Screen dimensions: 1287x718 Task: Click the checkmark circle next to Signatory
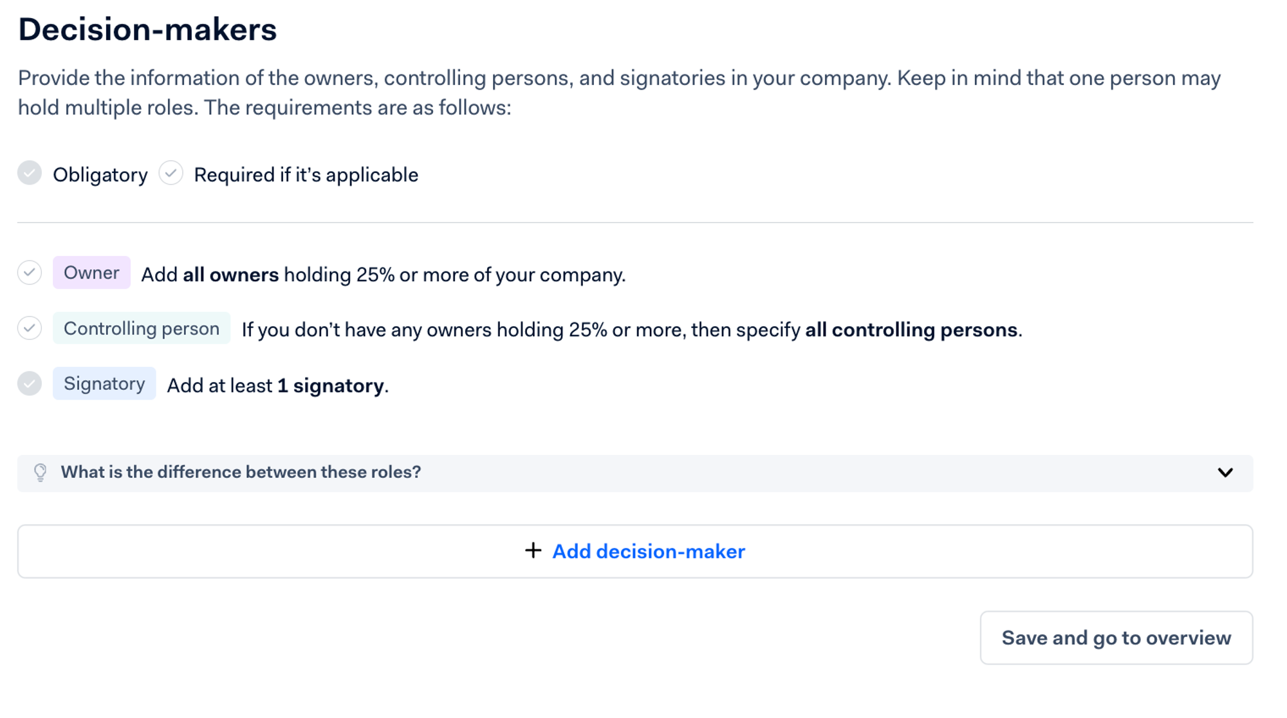[x=30, y=383]
